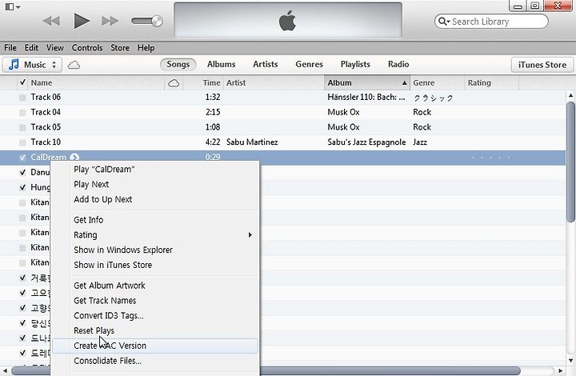The image size is (576, 376).
Task: Check the box for Track 06
Action: (x=22, y=98)
